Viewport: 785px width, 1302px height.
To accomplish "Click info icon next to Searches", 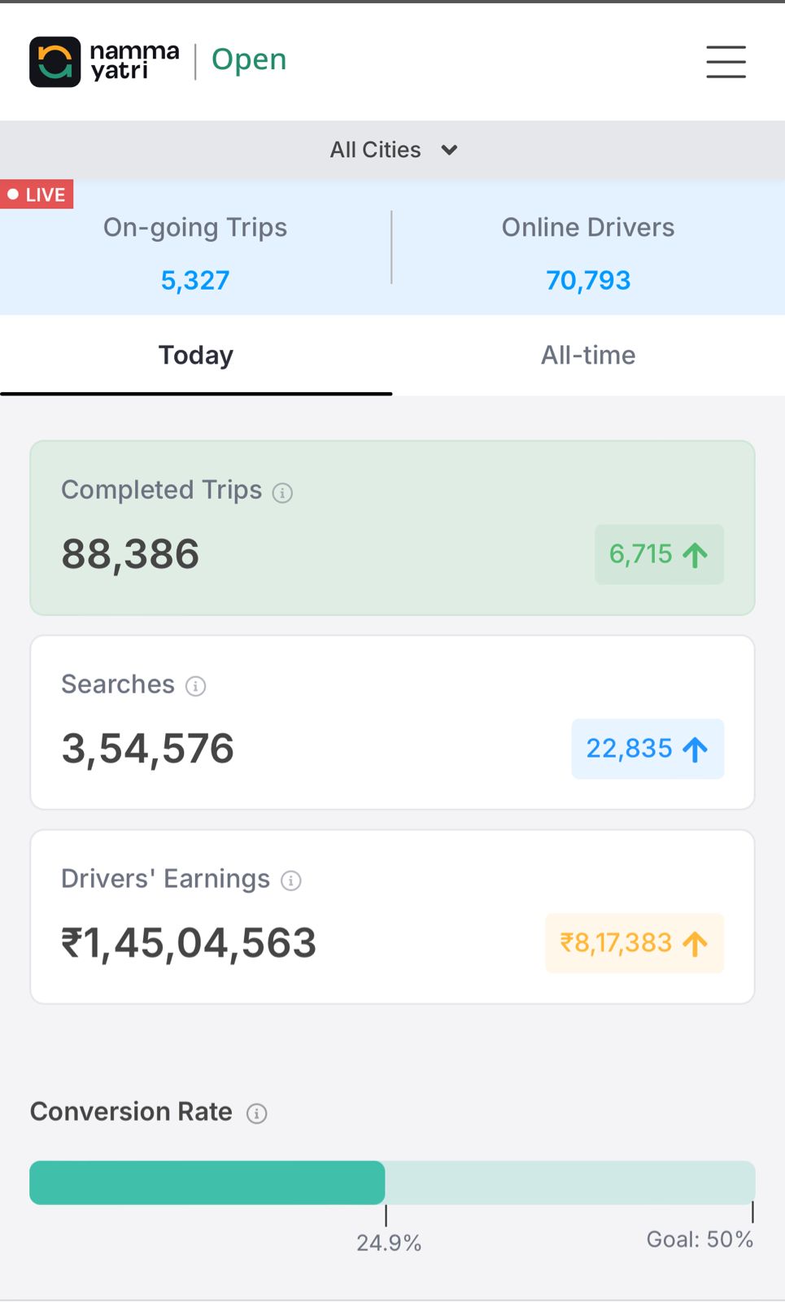I will (195, 687).
